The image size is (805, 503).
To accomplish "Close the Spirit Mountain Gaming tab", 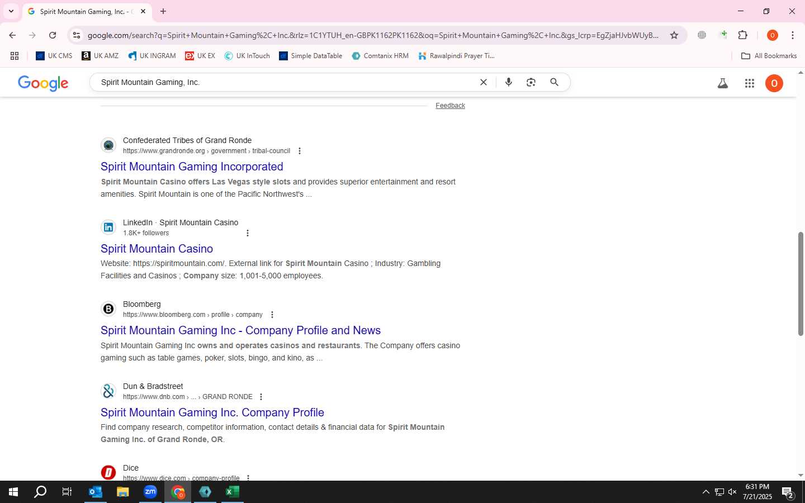I will 143,11.
